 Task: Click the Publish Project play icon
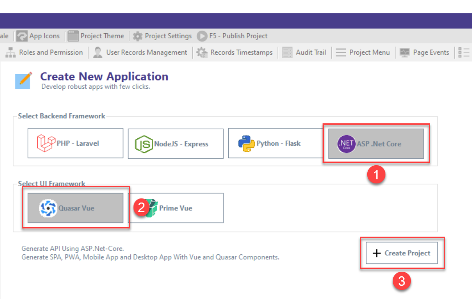click(x=202, y=36)
